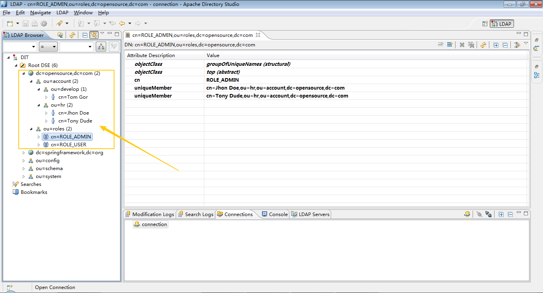543x293 pixels.
Task: Switch to Search Logs tab
Action: 196,214
